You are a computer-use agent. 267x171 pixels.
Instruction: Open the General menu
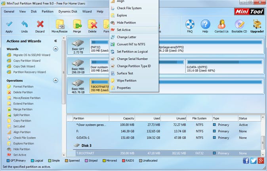pyautogui.click(x=9, y=12)
